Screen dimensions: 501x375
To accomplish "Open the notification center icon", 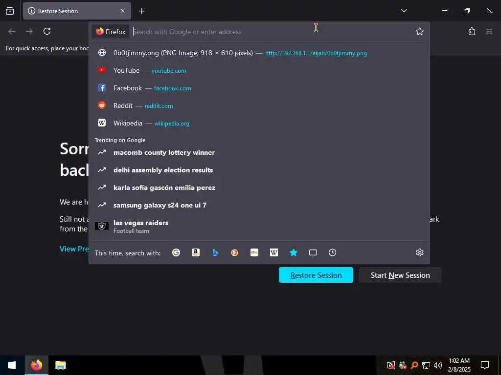I will click(485, 365).
